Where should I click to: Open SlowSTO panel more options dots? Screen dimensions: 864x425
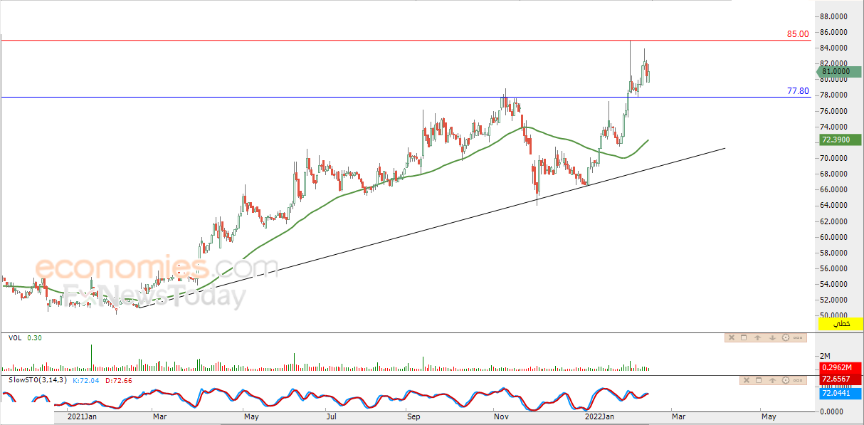pyautogui.click(x=798, y=380)
